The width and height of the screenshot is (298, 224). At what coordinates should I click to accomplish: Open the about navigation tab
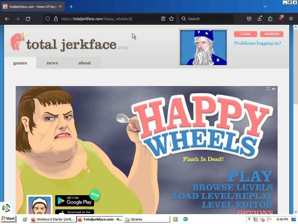85,63
